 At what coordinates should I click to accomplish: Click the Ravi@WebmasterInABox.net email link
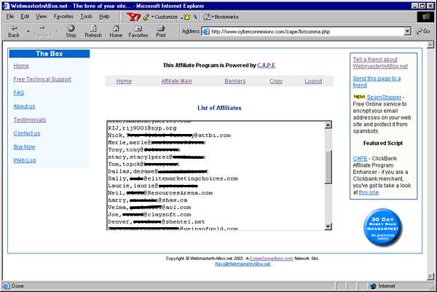243,264
